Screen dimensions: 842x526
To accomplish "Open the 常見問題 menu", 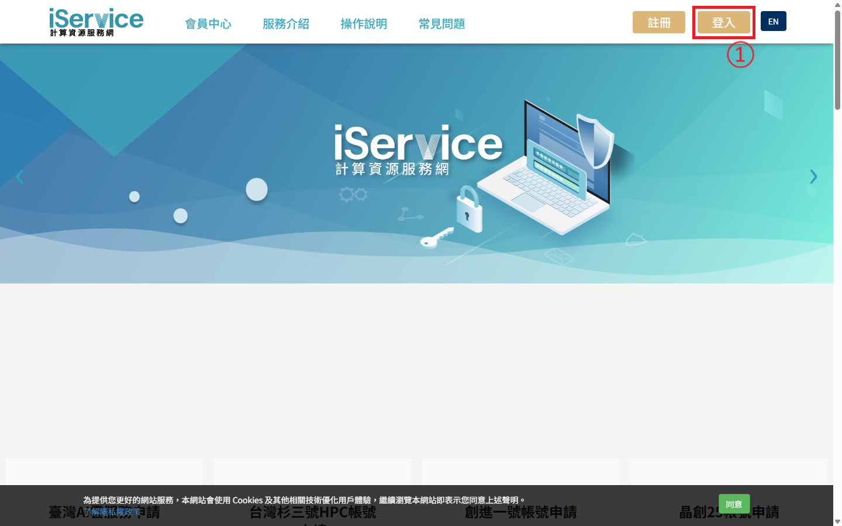I will pos(441,24).
